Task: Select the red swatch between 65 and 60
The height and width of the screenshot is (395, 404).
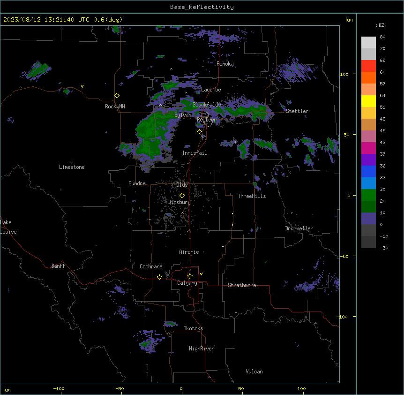Action: pyautogui.click(x=368, y=66)
